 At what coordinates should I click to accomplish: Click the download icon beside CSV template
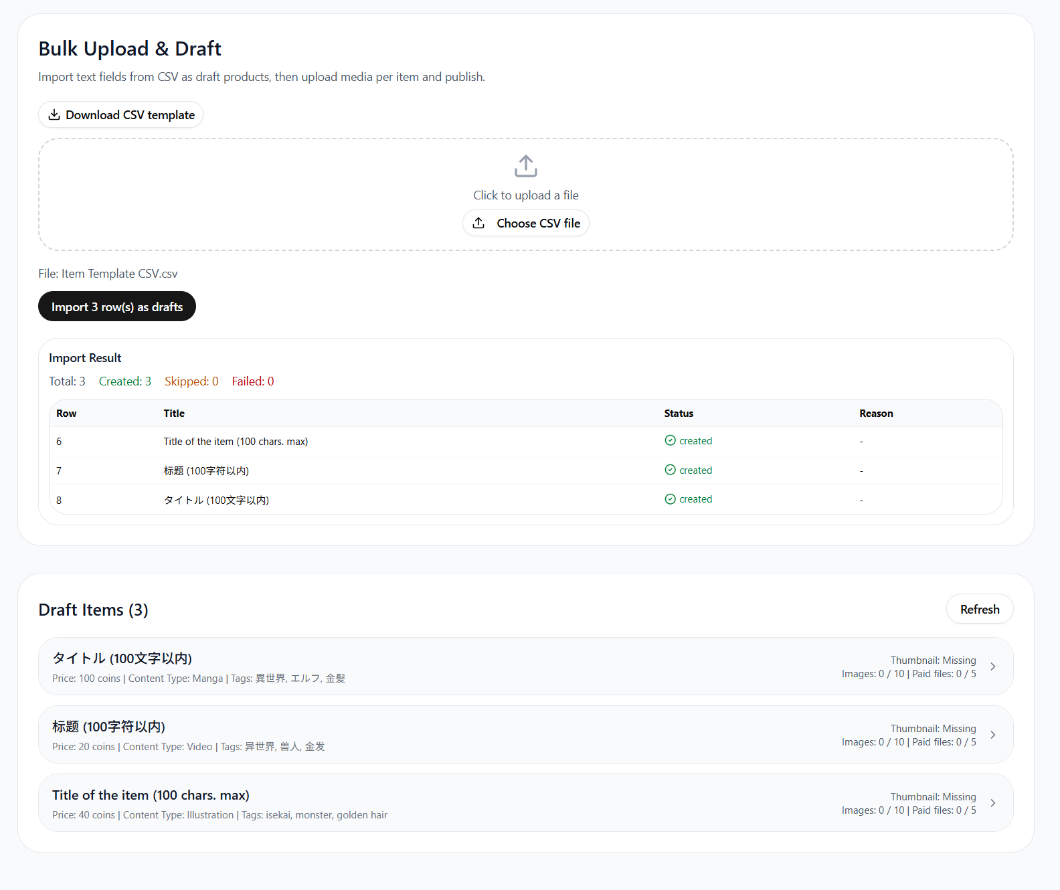tap(54, 114)
